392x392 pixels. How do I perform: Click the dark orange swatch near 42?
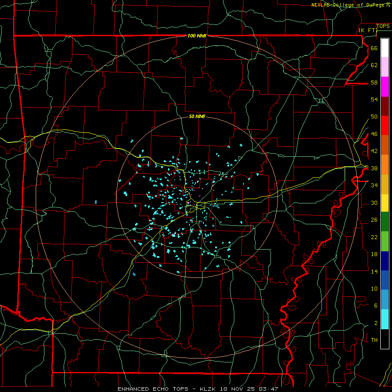(385, 145)
